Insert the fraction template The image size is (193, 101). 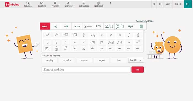[84, 35]
